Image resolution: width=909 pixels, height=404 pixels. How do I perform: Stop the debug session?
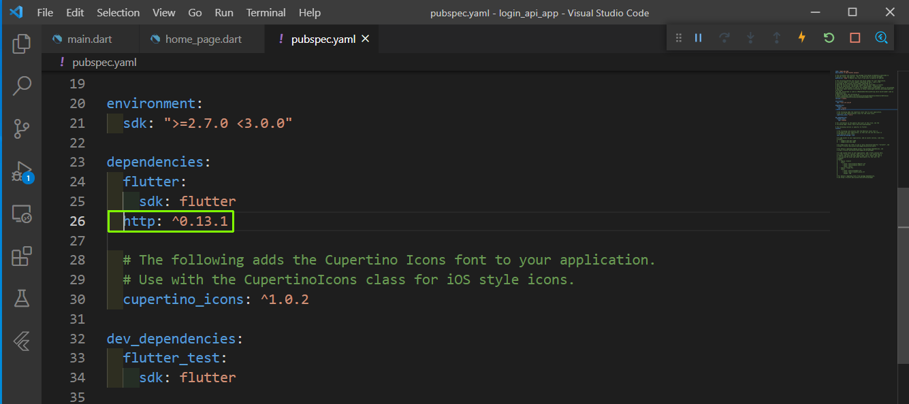coord(855,38)
